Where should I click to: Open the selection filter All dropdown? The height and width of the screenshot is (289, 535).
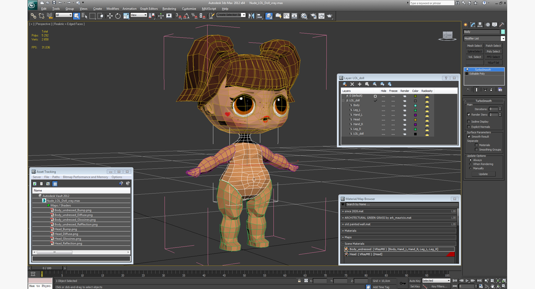point(64,15)
